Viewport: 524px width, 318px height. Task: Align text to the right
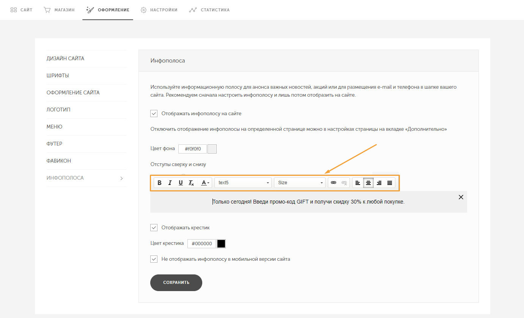pyautogui.click(x=379, y=183)
